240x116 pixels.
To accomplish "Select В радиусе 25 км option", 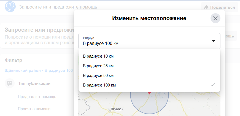I will (149, 66).
